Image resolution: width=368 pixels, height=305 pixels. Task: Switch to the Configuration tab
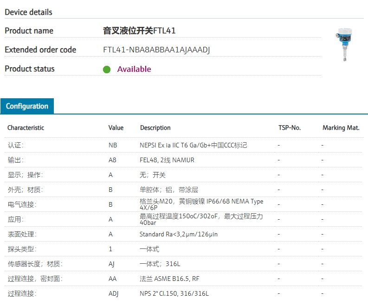point(27,106)
